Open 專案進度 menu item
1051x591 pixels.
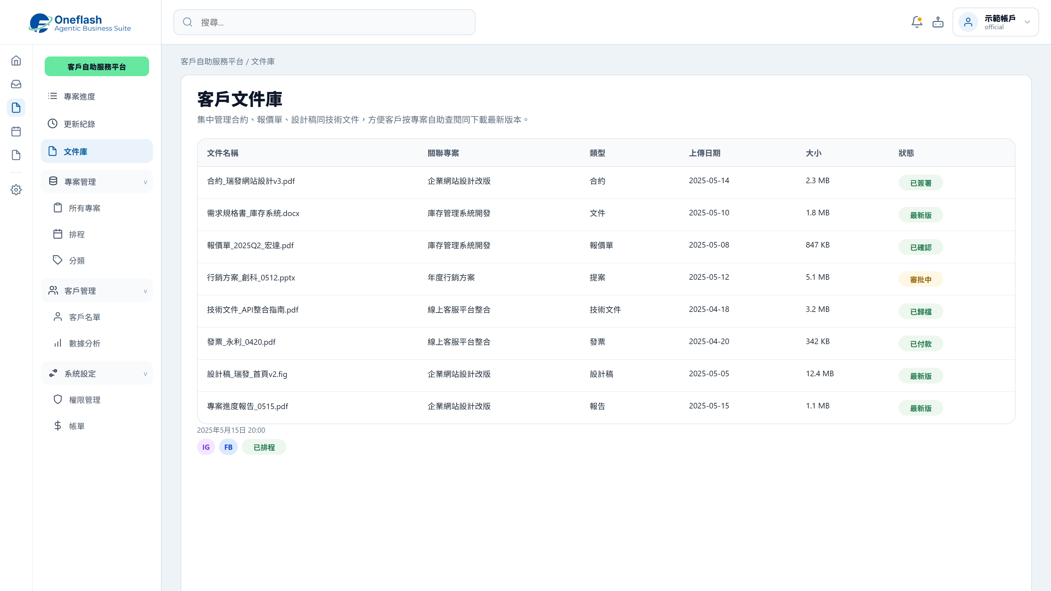pyautogui.click(x=97, y=96)
